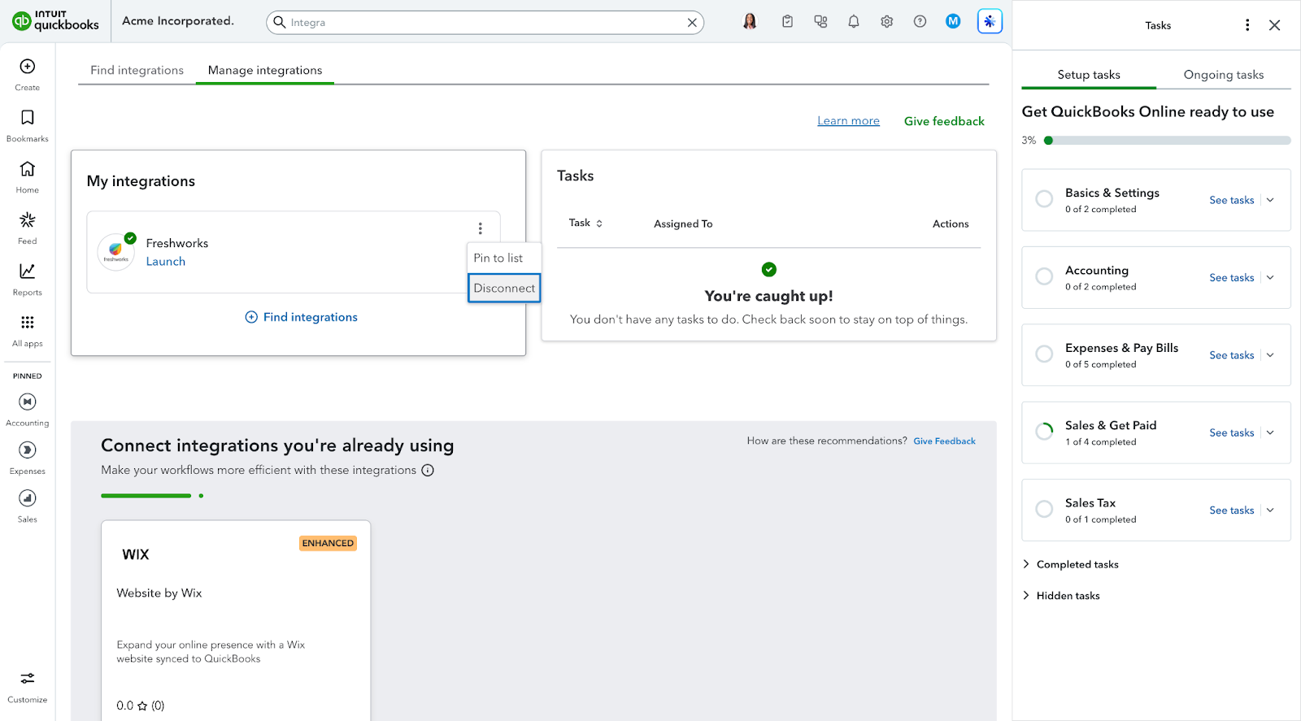Choose Pin to list menu option
Screen dimensions: 1301x721
tap(504, 258)
